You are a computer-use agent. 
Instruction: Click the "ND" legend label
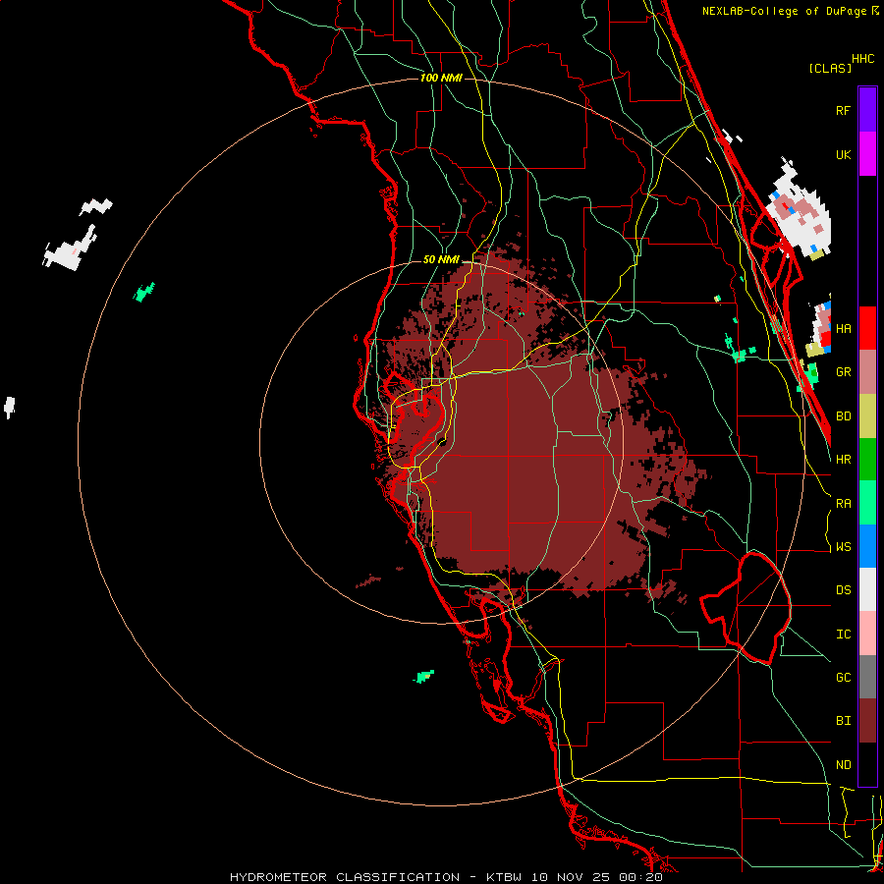(843, 764)
